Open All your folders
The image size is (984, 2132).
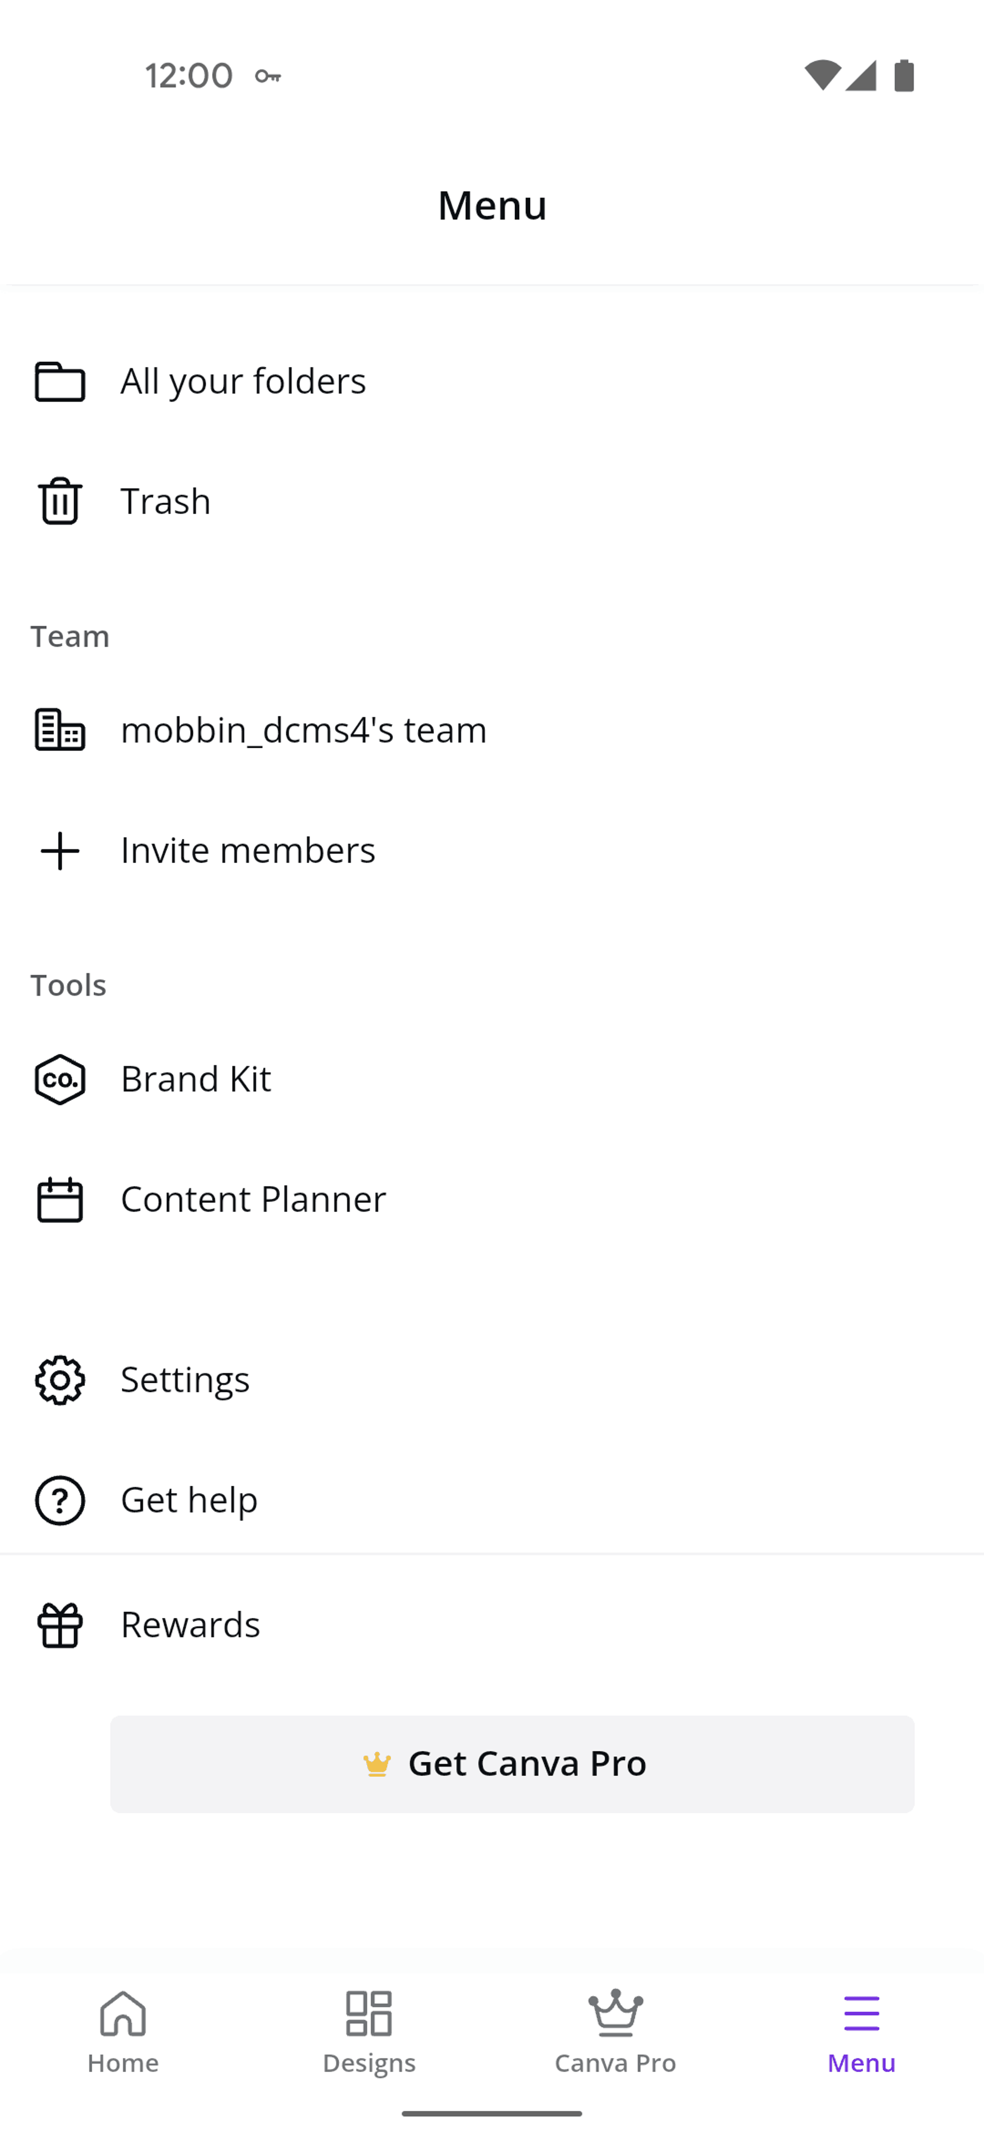click(x=491, y=381)
